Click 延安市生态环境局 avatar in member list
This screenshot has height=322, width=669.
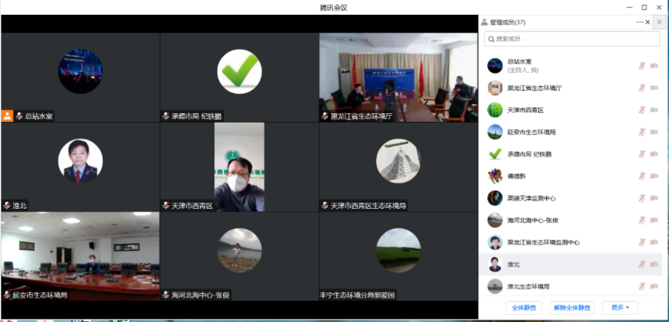tap(495, 132)
